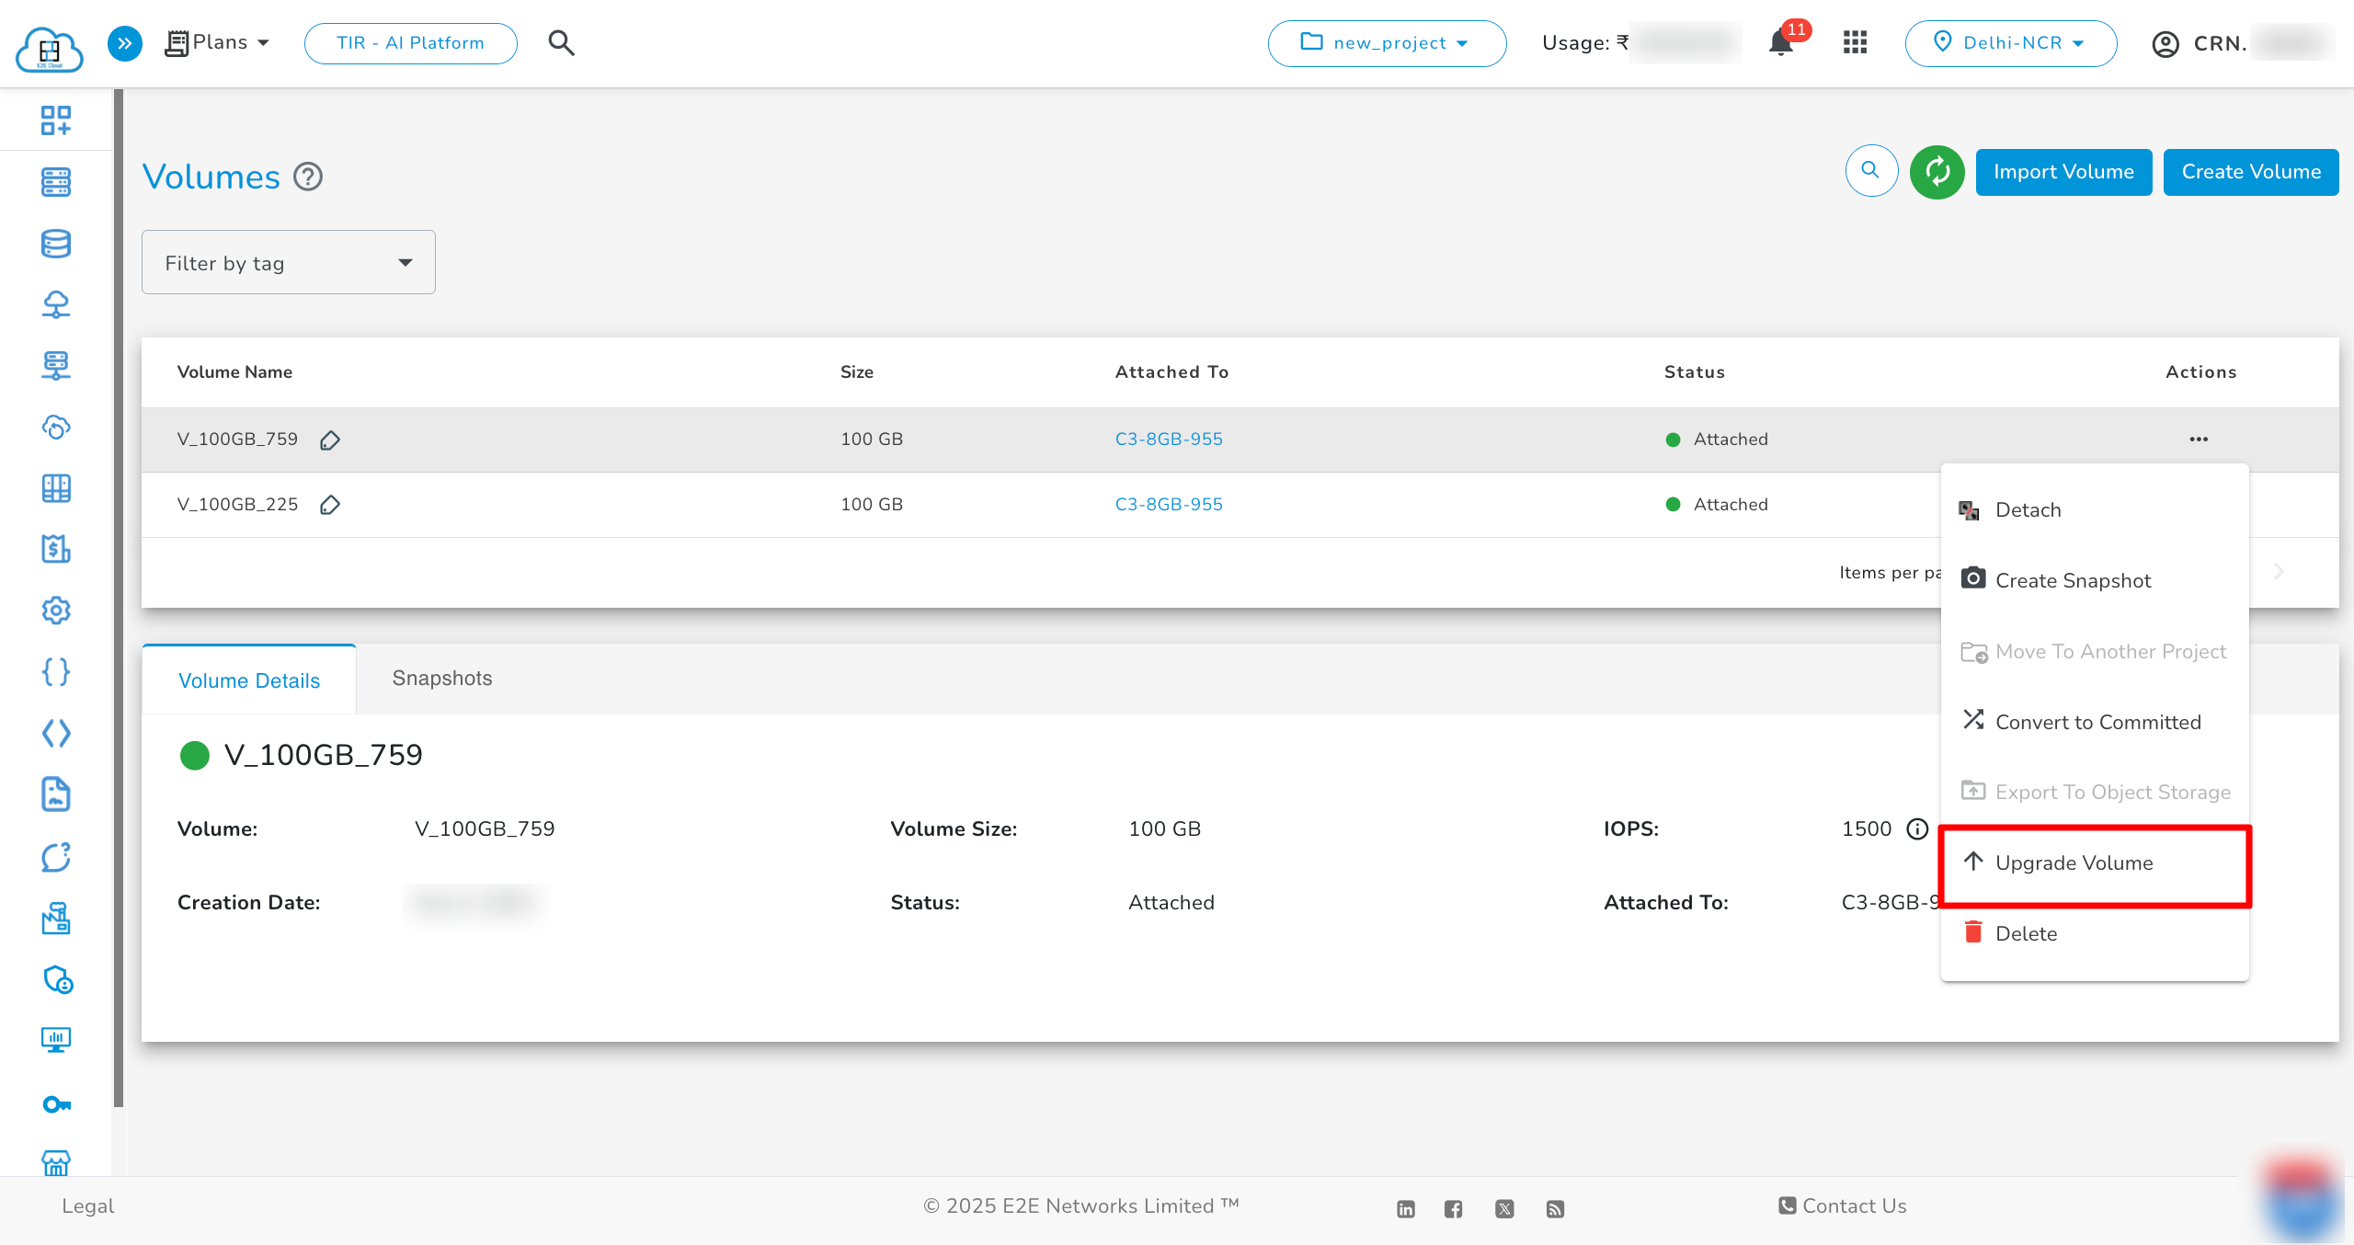This screenshot has width=2354, height=1245.
Task: Expand the new_project selector
Action: click(1386, 43)
